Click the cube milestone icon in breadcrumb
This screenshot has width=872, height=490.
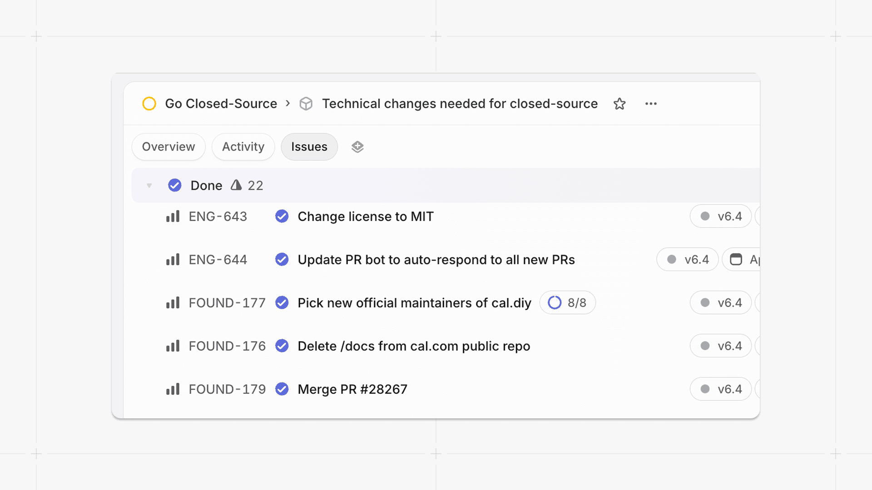pos(306,104)
